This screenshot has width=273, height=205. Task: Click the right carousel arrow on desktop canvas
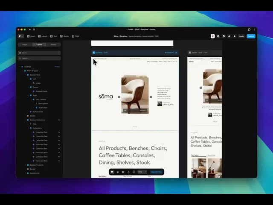[x=151, y=97]
